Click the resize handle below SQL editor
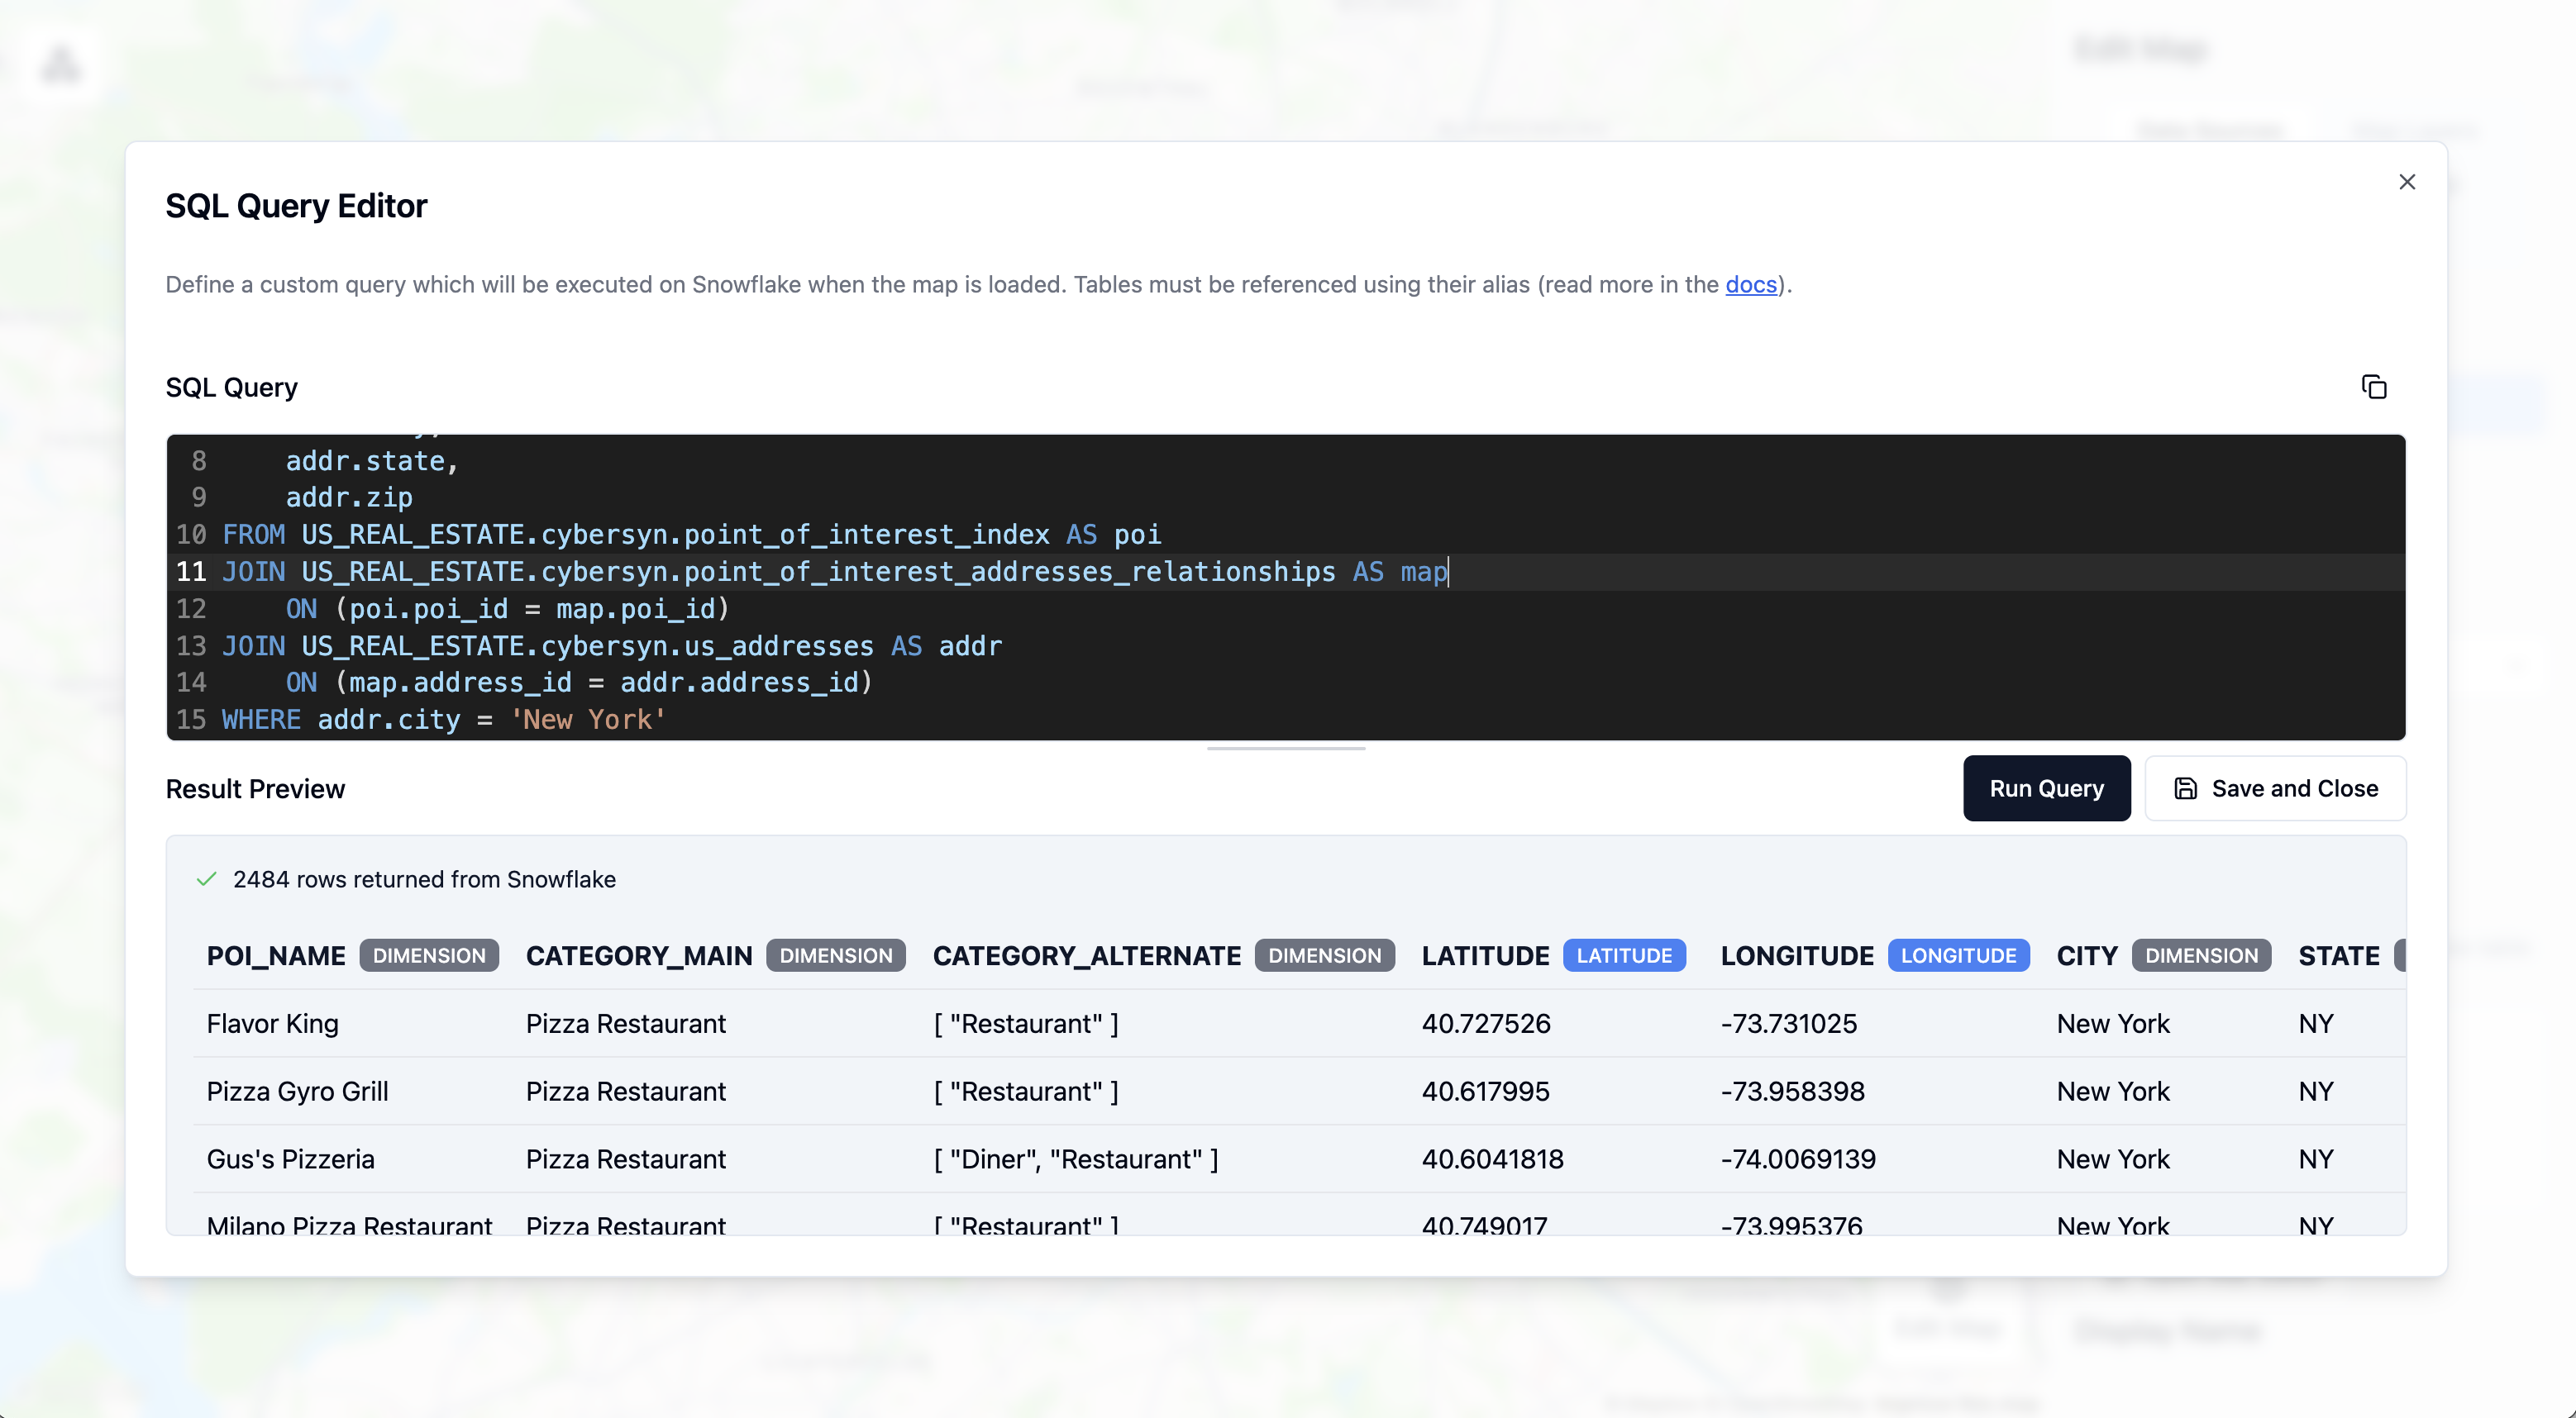Screen dimensions: 2576x1418 coord(1286,748)
